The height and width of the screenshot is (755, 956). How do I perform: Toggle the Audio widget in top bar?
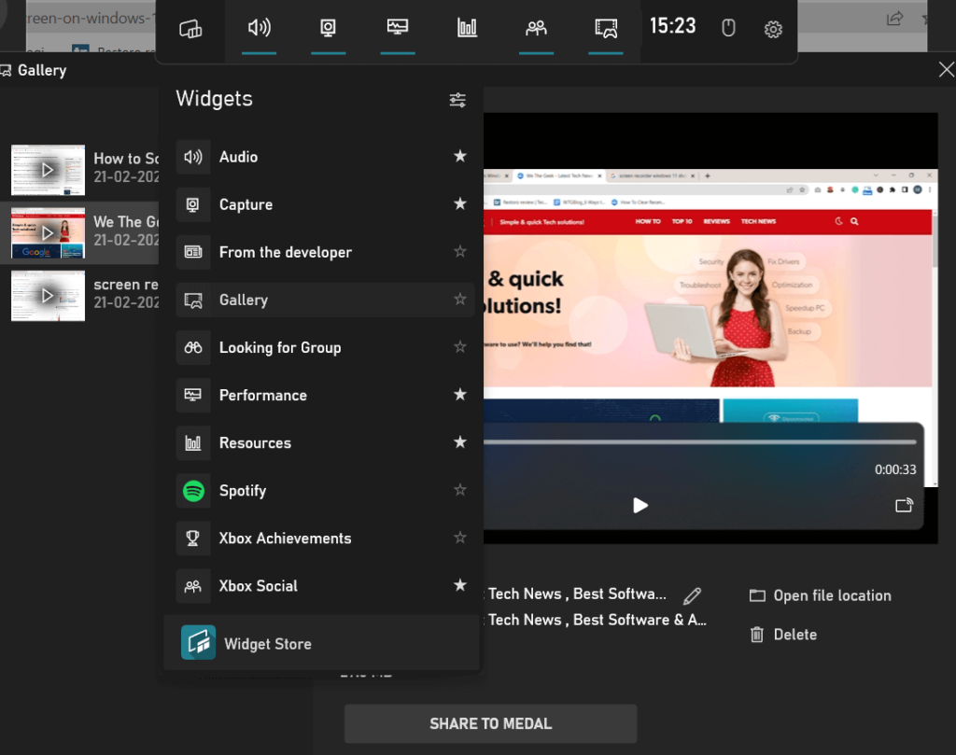(x=260, y=28)
